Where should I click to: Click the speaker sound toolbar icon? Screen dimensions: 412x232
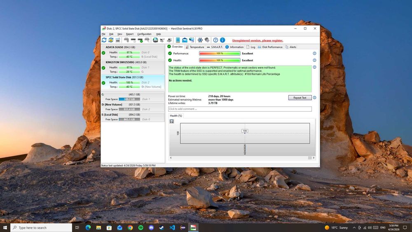(x=207, y=40)
